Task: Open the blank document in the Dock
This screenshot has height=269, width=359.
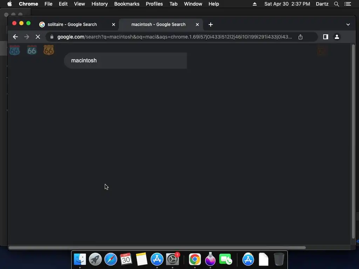Action: point(264,259)
